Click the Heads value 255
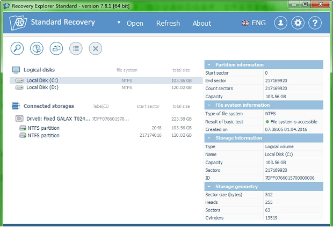The image size is (333, 235). [x=269, y=202]
